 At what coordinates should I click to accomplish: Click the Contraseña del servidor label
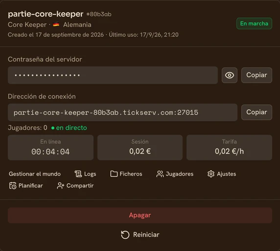[x=45, y=59]
